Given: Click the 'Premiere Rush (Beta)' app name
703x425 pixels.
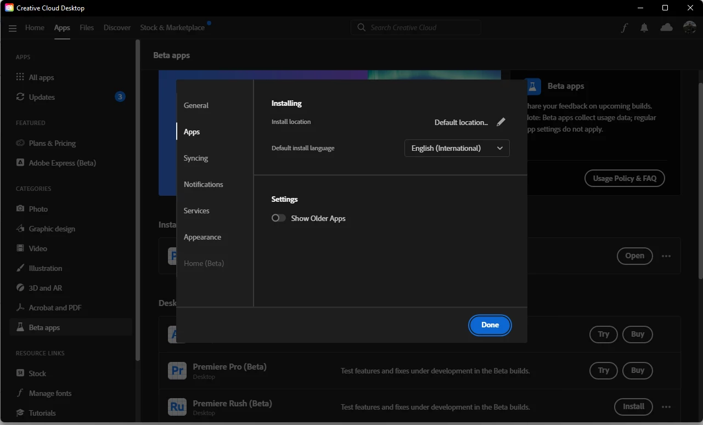Looking at the screenshot, I should 232,403.
